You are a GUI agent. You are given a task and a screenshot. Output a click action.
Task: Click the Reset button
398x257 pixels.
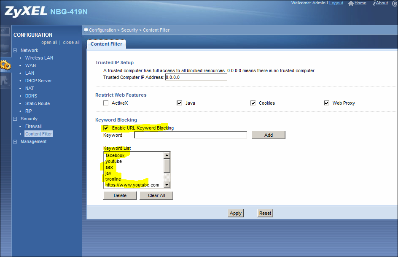265,213
